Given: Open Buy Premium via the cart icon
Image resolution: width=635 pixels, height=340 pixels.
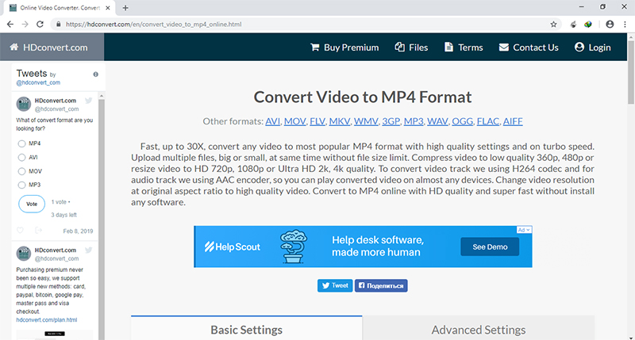Looking at the screenshot, I should (x=315, y=48).
